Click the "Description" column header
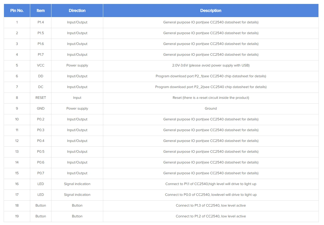The height and width of the screenshot is (225, 324). point(211,11)
